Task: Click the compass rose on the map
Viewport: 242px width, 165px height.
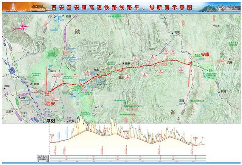Action: (x=21, y=27)
